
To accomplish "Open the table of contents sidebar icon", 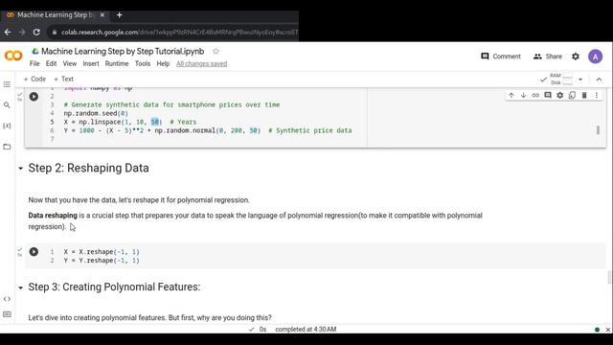I will [x=7, y=84].
